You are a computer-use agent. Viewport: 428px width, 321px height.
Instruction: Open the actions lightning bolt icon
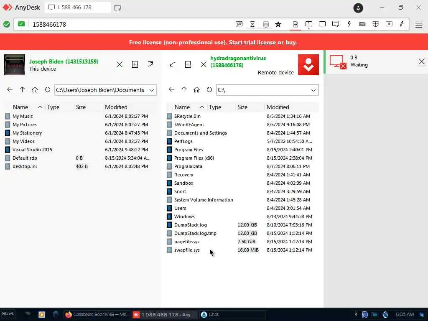point(349,24)
